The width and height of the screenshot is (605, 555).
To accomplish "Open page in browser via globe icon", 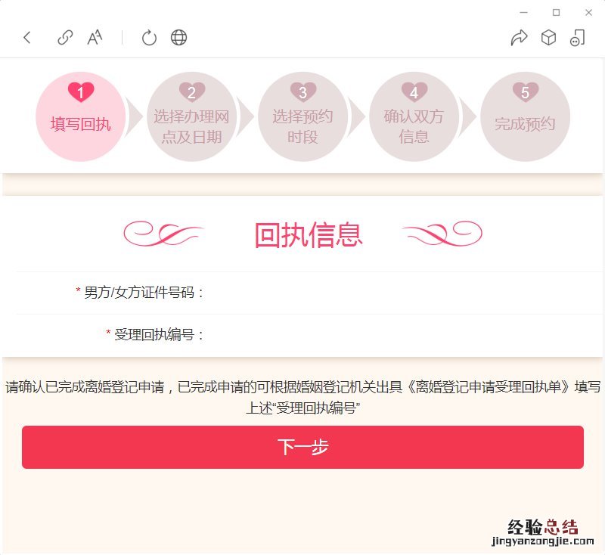I will tap(178, 37).
